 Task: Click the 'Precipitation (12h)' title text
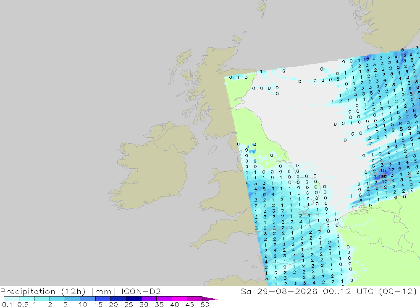point(43,291)
